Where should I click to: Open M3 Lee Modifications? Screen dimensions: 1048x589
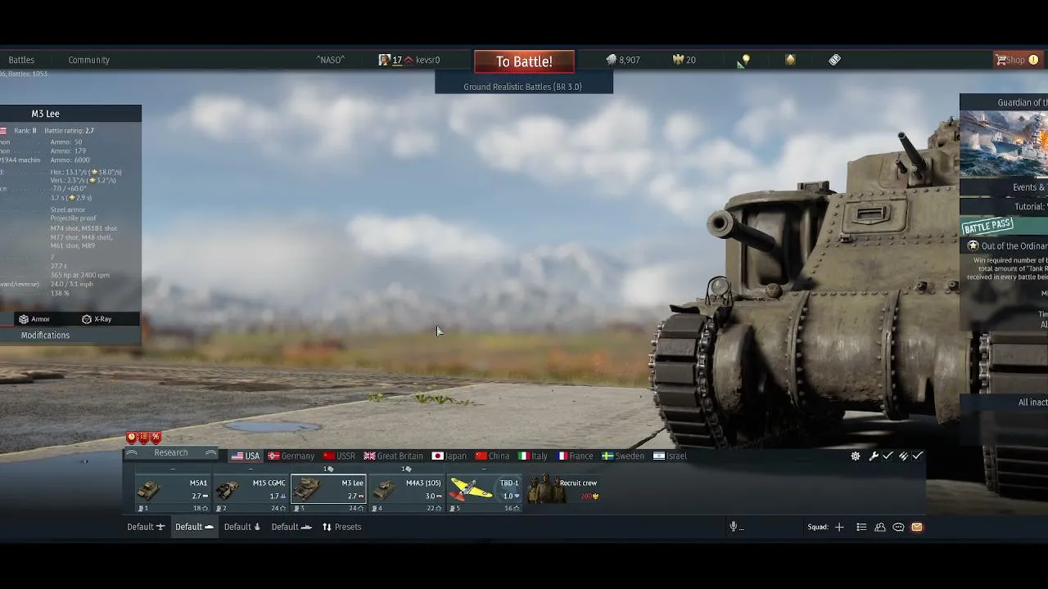45,335
